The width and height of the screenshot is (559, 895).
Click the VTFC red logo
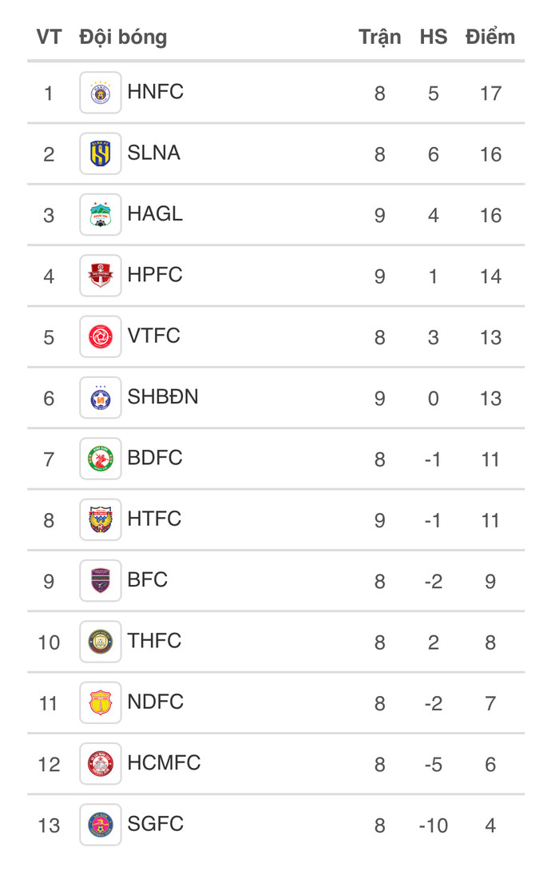coord(101,336)
